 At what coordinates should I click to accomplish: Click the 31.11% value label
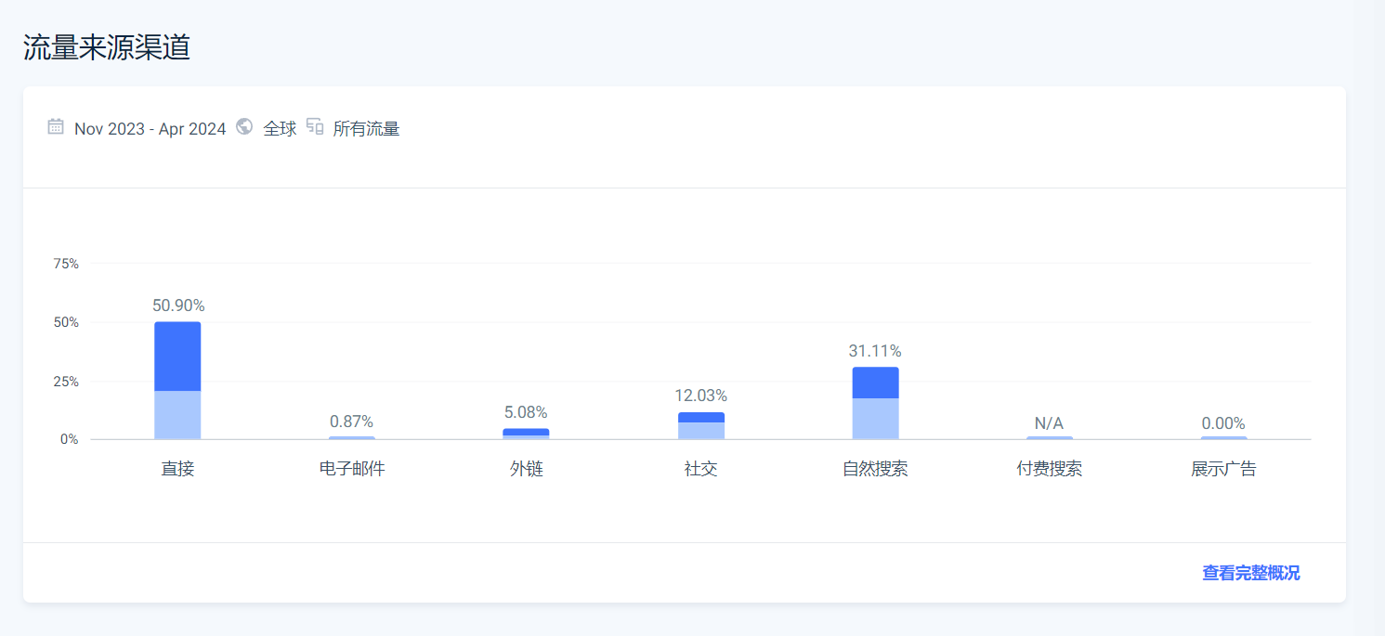click(875, 351)
